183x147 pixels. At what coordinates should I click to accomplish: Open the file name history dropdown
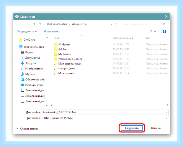tap(166, 112)
